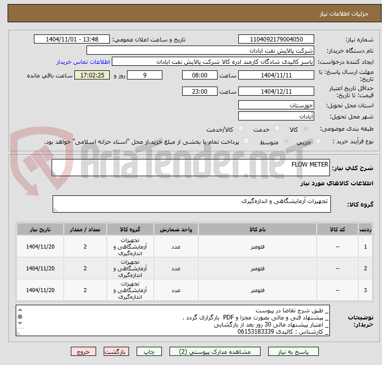Viewport: 382px width, 365px height.
Task: Click the تاریخ نیاز column header
Action: (40, 229)
